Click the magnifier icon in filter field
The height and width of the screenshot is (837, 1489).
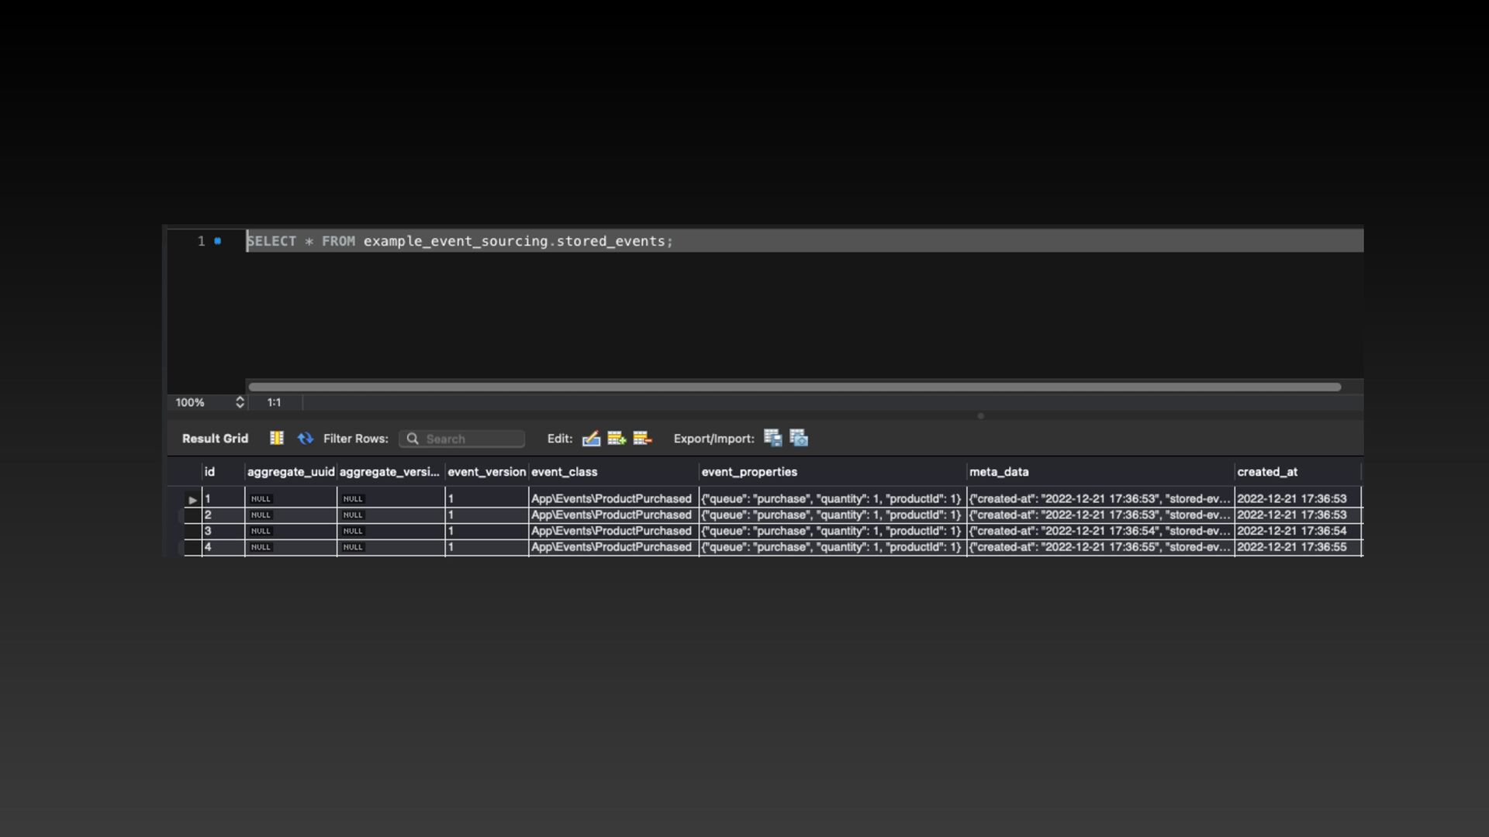tap(413, 439)
